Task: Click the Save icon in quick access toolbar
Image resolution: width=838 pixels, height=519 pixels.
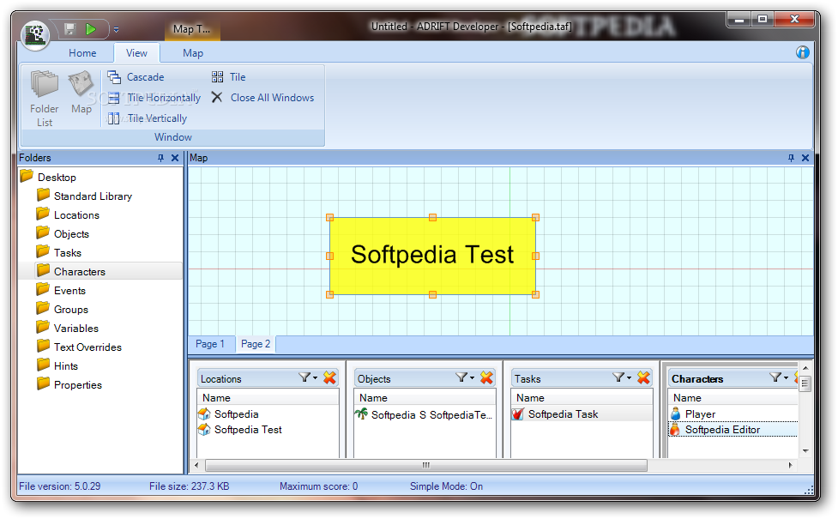Action: tap(69, 29)
